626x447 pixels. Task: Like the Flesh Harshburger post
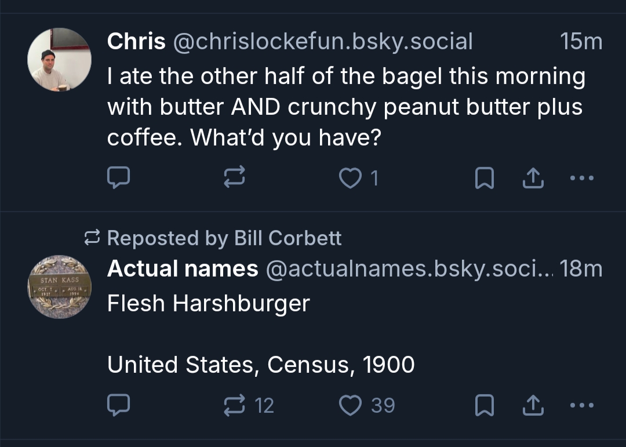350,405
